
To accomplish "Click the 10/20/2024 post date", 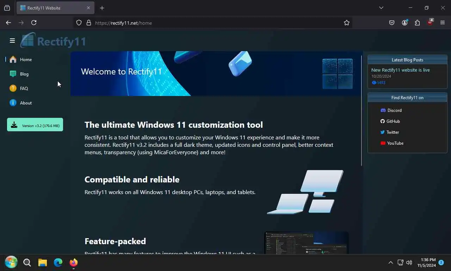I will 382,76.
